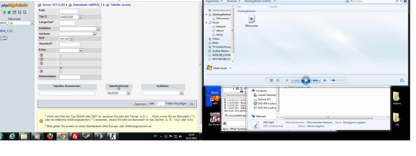This screenshot has width=416, height=156.
Task: Click the Speichern button
Action: pos(140,104)
